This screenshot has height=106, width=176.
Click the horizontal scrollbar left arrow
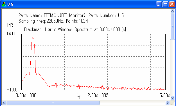coord(4,103)
